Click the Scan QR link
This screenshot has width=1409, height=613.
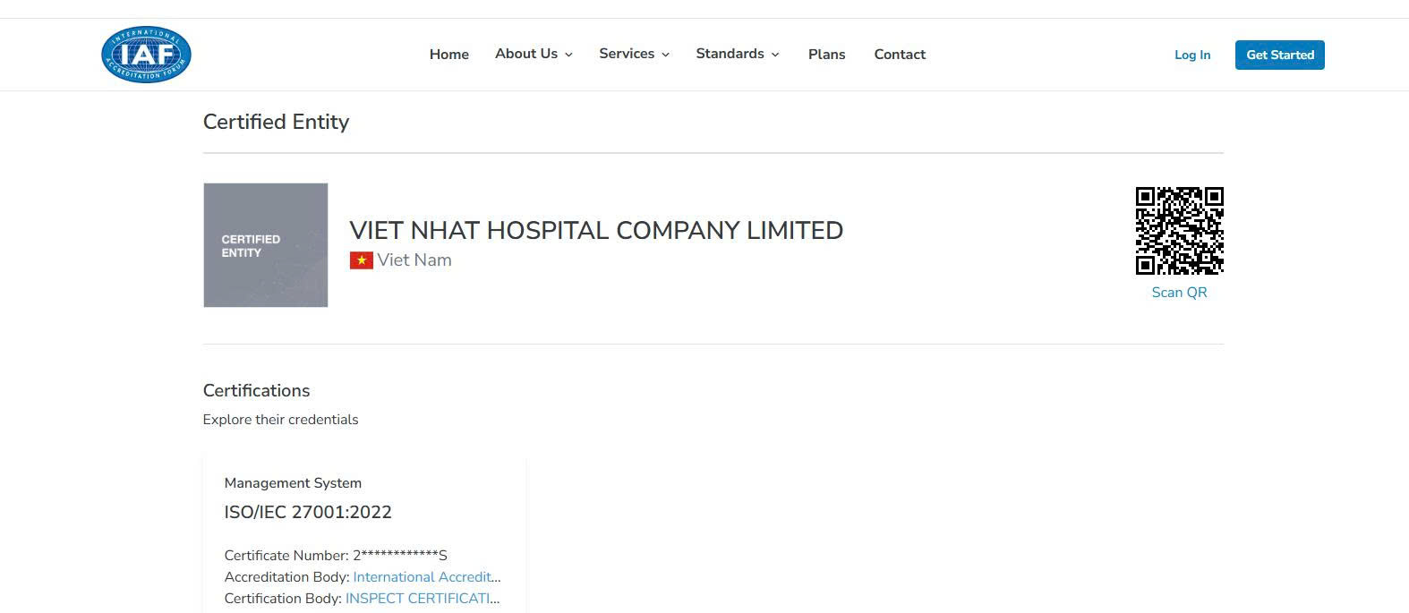click(x=1179, y=293)
